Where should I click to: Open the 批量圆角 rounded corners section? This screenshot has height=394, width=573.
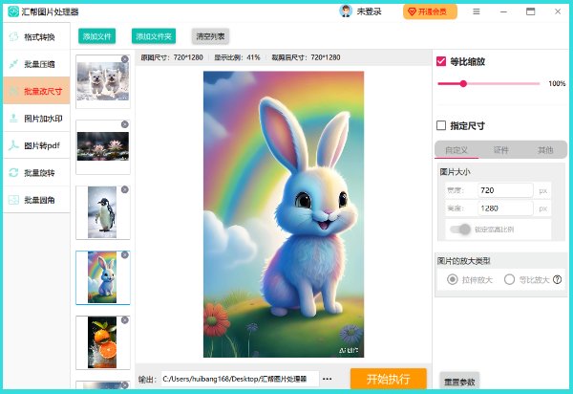pos(36,200)
